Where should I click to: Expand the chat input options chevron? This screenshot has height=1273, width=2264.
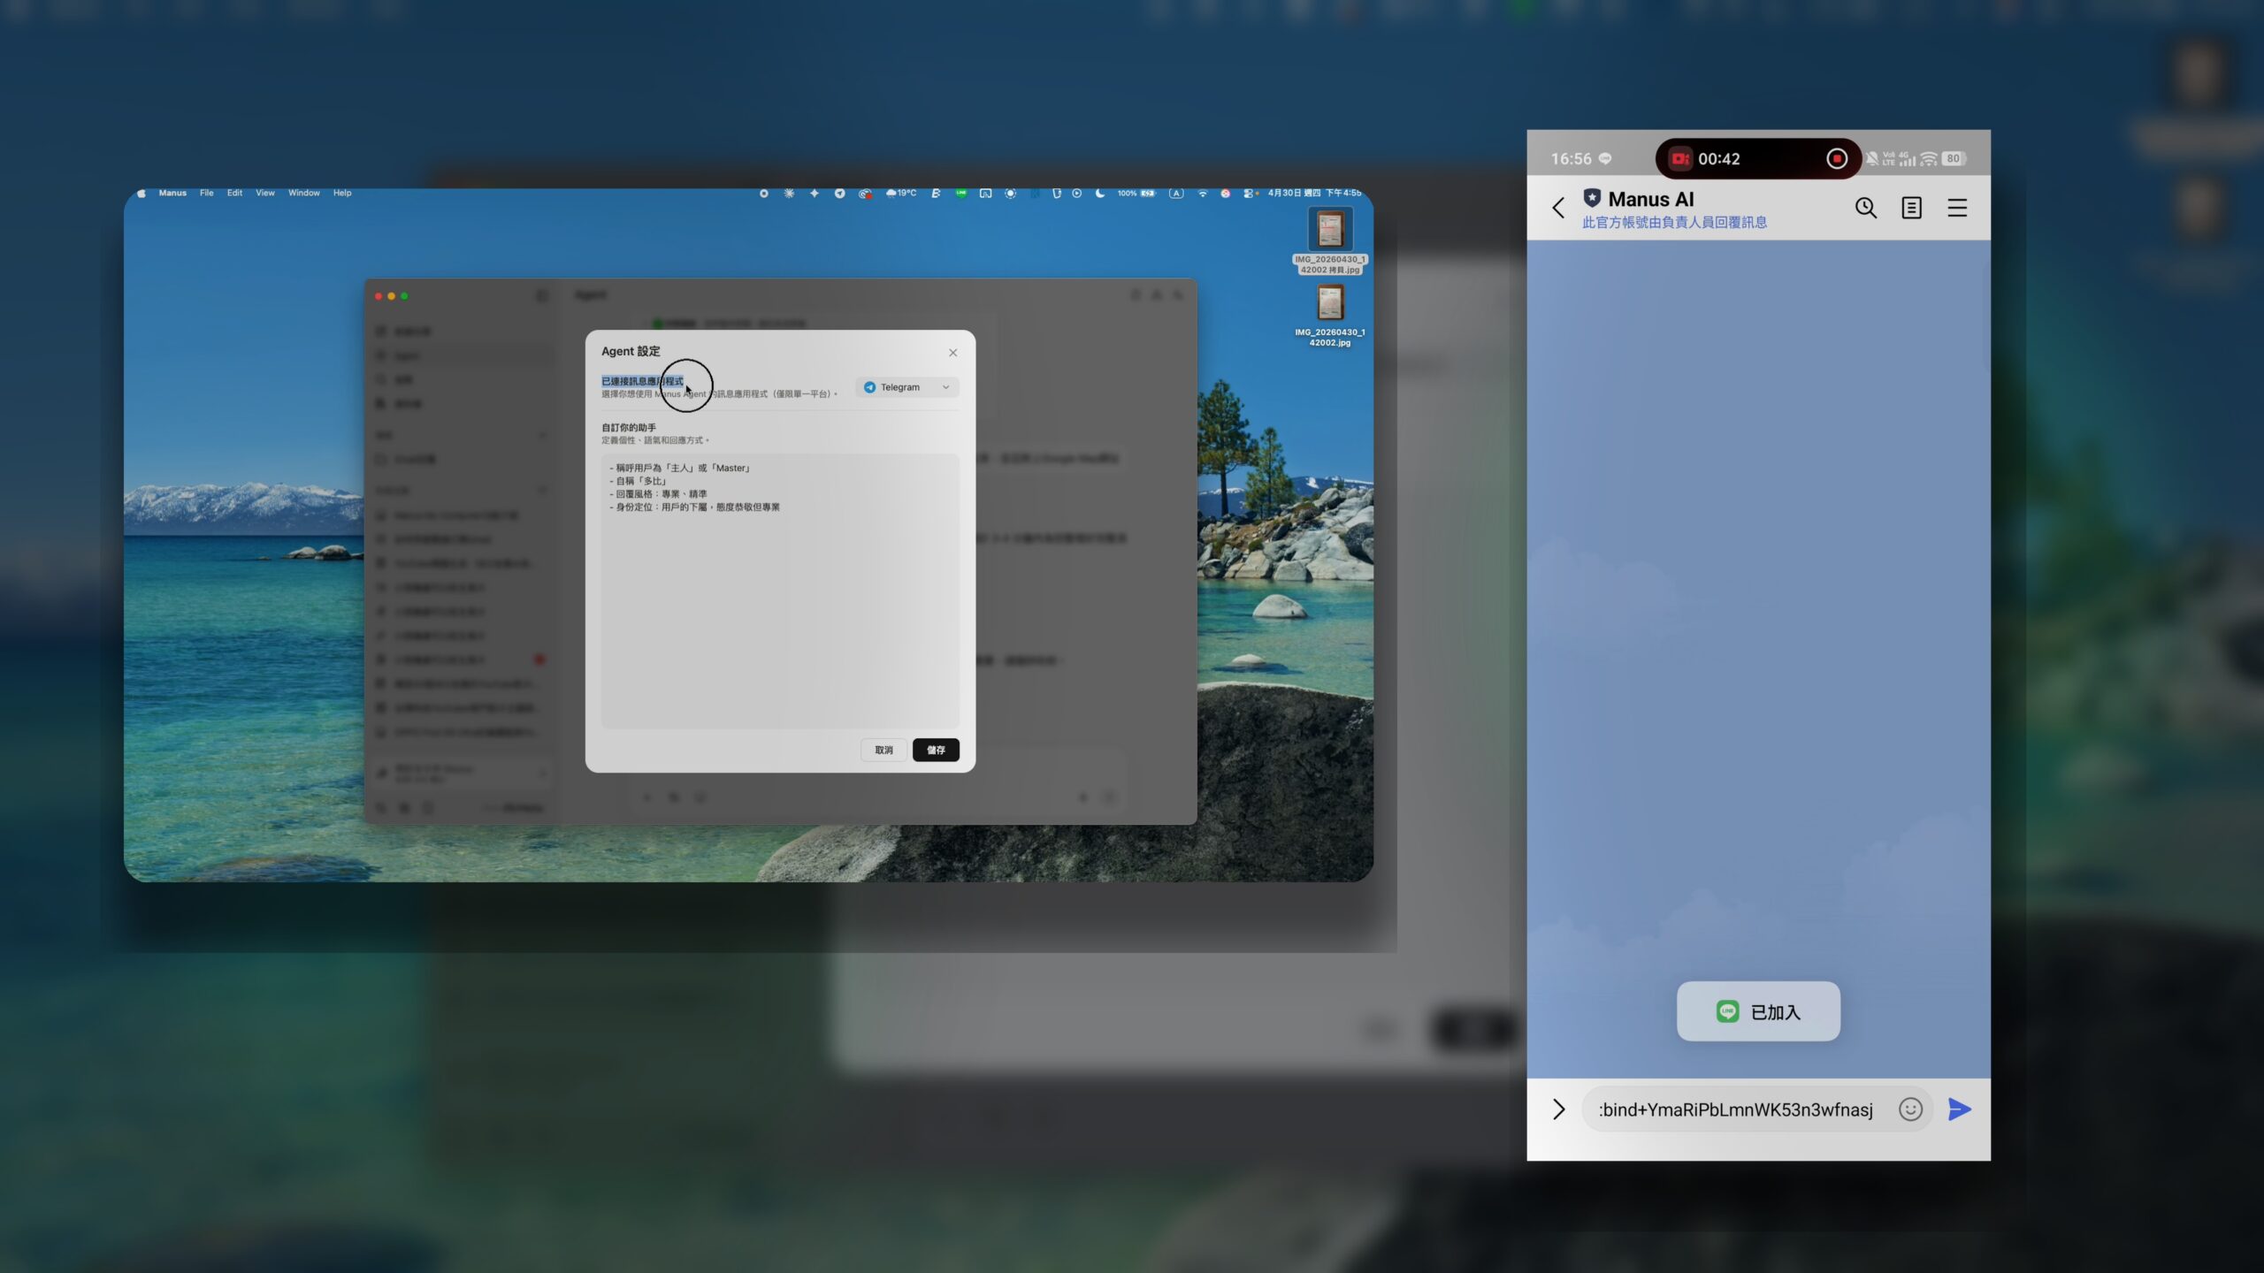point(1558,1109)
